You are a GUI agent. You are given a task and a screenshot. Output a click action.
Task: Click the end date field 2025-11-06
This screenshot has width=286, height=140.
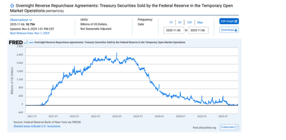pyautogui.click(x=198, y=30)
